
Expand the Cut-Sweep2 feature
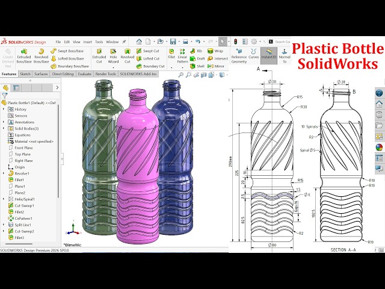[x=4, y=231]
